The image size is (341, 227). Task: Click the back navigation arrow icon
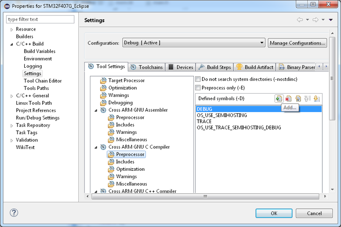point(300,20)
